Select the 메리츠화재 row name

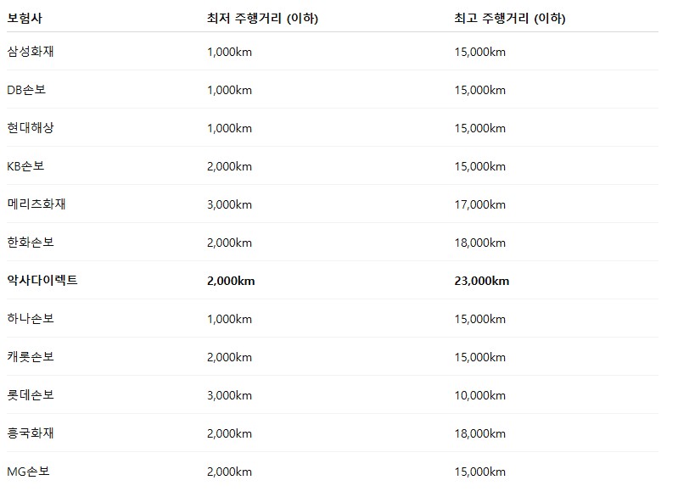(x=36, y=204)
